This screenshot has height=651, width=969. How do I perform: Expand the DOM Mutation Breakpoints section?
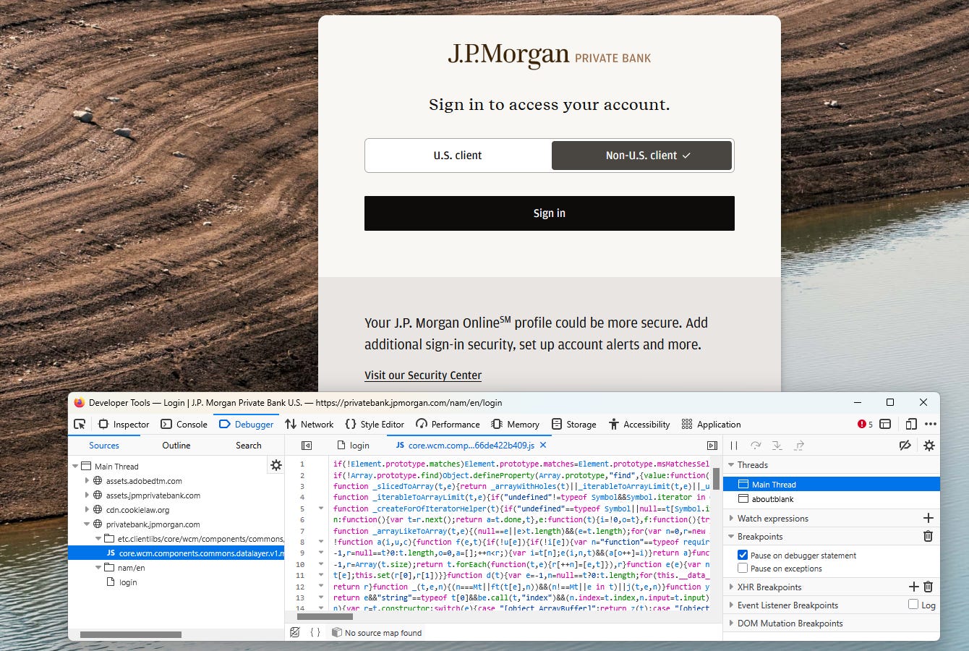click(731, 623)
